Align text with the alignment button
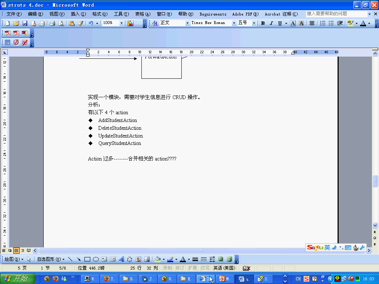 [x=312, y=23]
